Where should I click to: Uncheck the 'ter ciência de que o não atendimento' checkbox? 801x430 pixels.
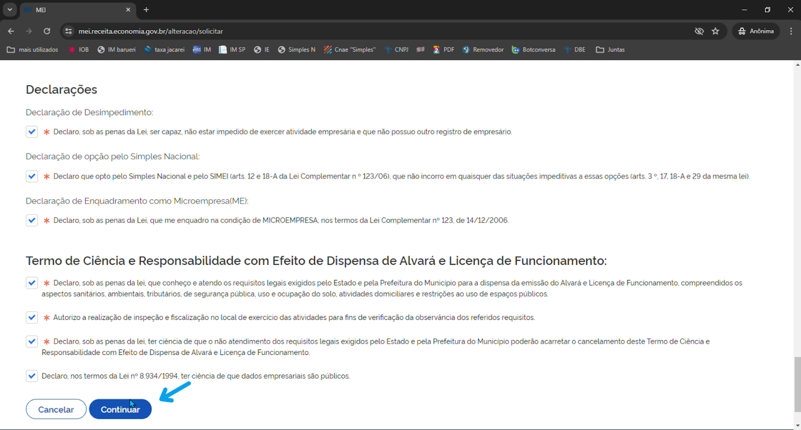(x=32, y=341)
